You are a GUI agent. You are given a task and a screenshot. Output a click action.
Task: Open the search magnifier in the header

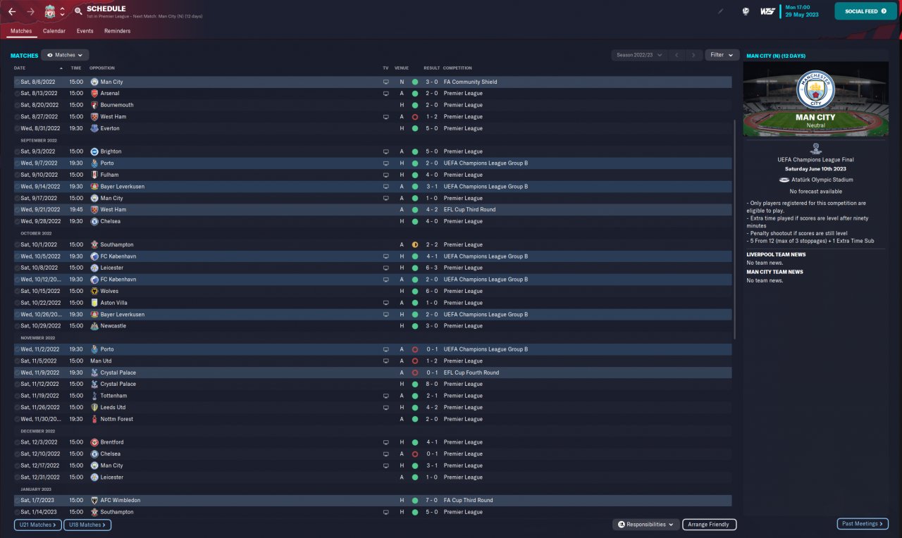(x=78, y=11)
